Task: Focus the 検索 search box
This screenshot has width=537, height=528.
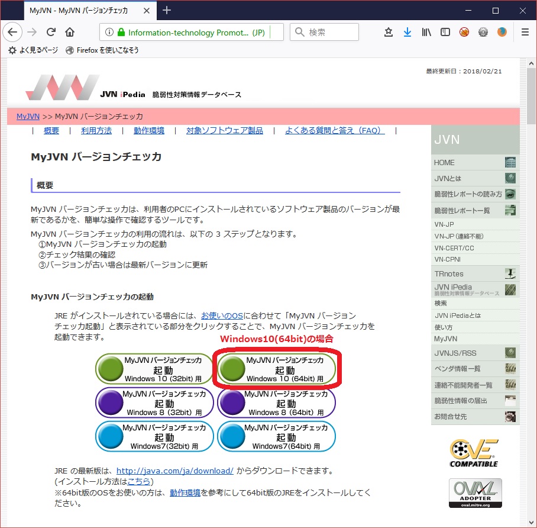Action: (x=324, y=32)
